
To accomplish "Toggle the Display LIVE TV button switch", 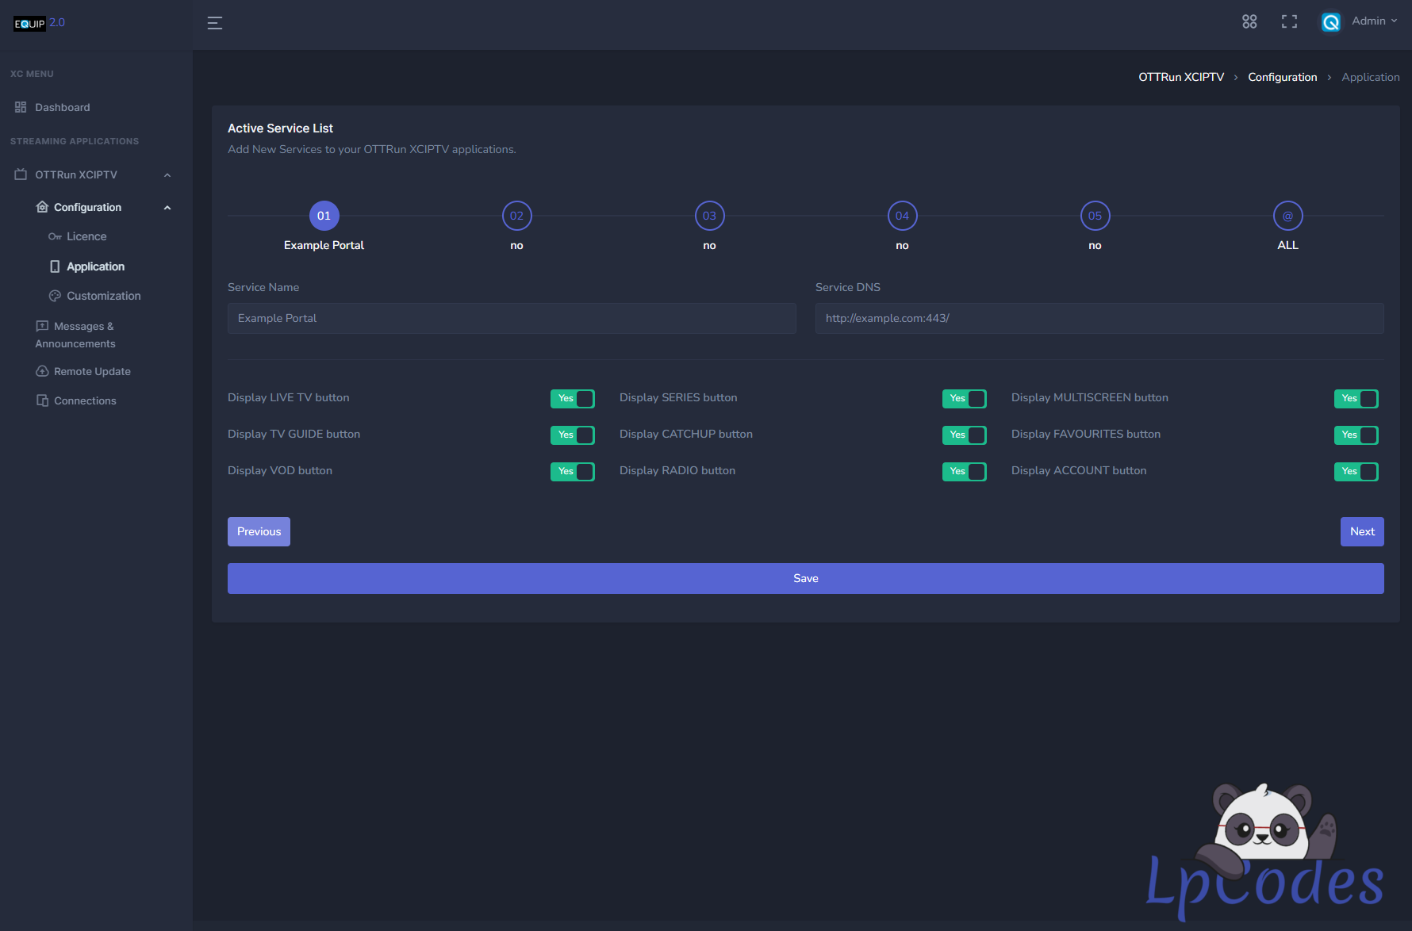I will (572, 399).
